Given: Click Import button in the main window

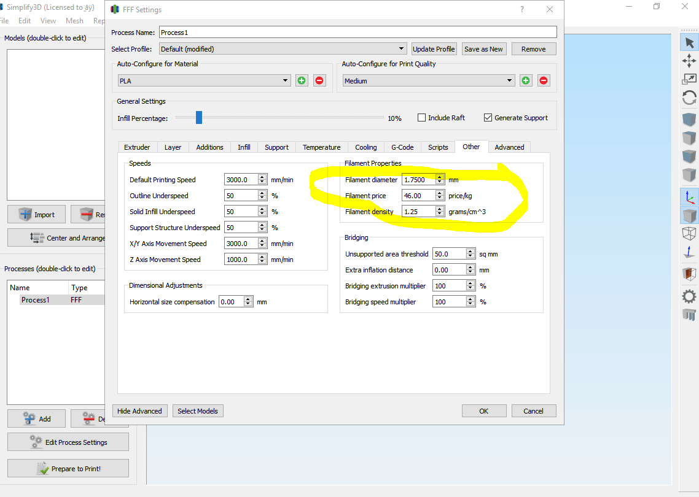Looking at the screenshot, I should click(37, 215).
